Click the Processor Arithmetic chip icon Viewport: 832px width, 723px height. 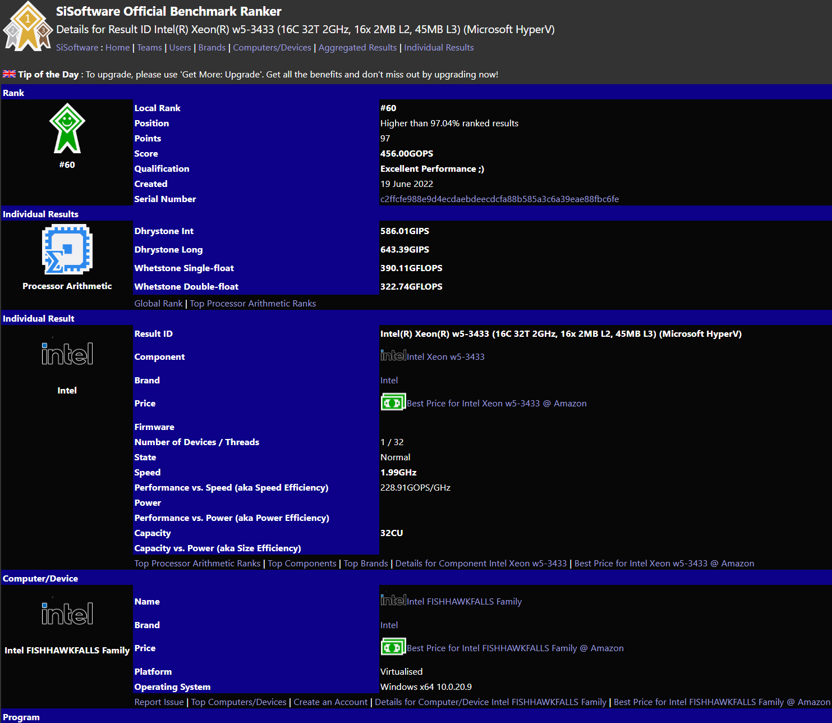pyautogui.click(x=67, y=249)
